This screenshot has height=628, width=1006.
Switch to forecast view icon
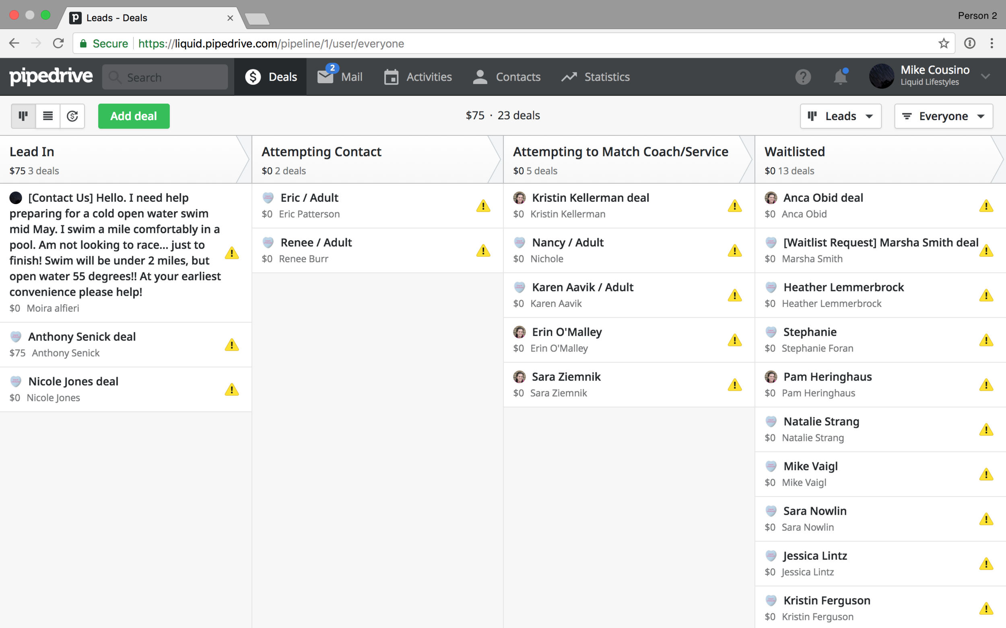click(x=72, y=116)
